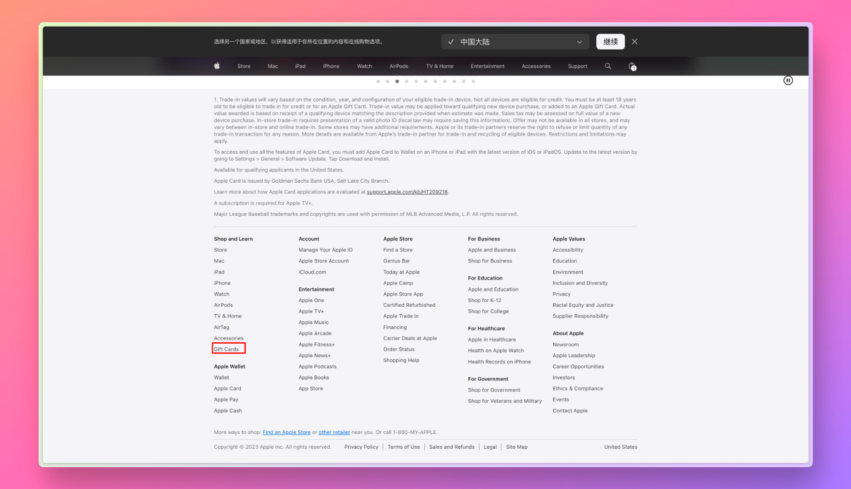Viewport: 851px width, 489px height.
Task: Open Apple Podcasts link
Action: click(317, 366)
